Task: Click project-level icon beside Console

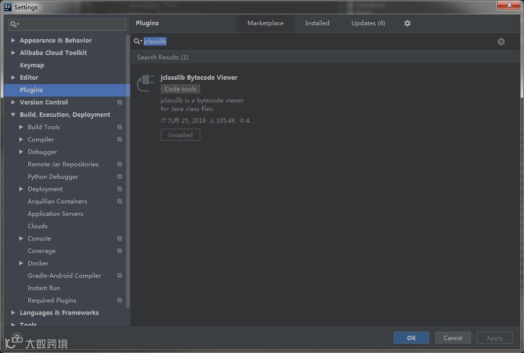Action: click(119, 238)
